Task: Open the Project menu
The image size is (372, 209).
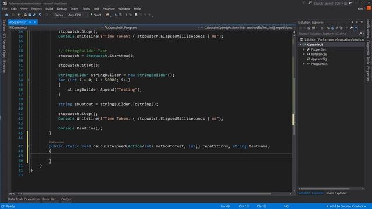Action: tap(36, 9)
